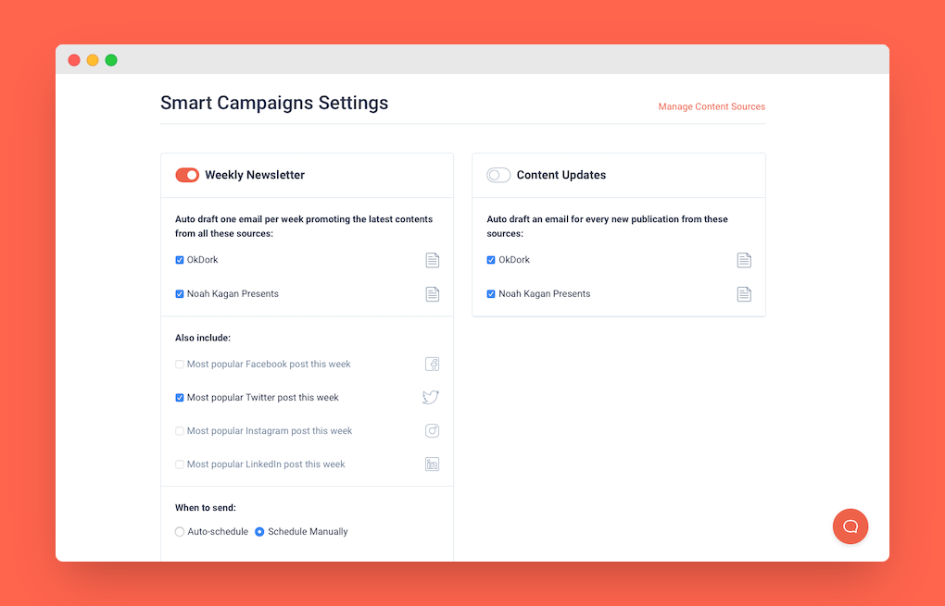Disable the Weekly Newsletter toggle
Image resolution: width=945 pixels, height=606 pixels.
(187, 175)
